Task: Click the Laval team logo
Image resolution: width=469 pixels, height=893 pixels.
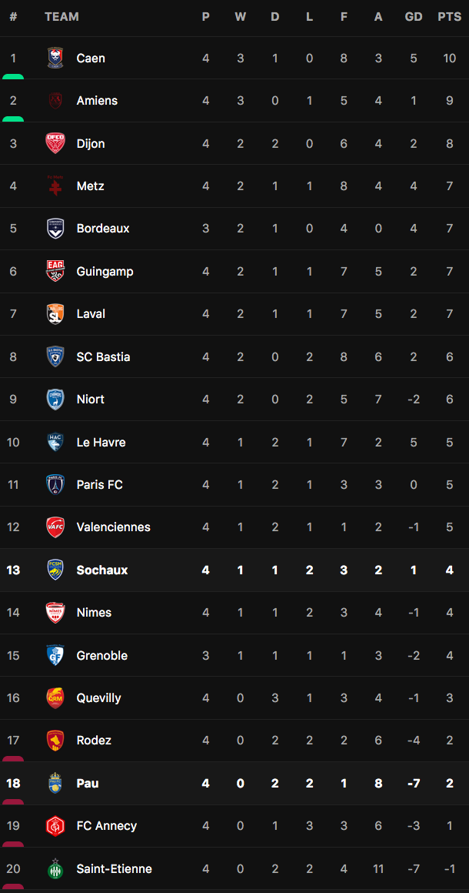Action: [x=55, y=314]
